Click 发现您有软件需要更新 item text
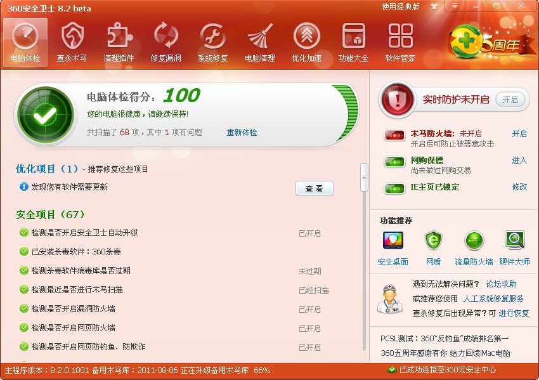The width and height of the screenshot is (539, 380). tap(70, 187)
